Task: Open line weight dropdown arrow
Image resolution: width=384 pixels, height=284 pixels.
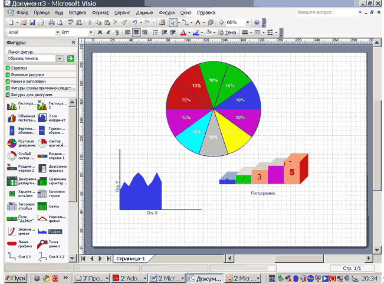Action: click(251, 32)
